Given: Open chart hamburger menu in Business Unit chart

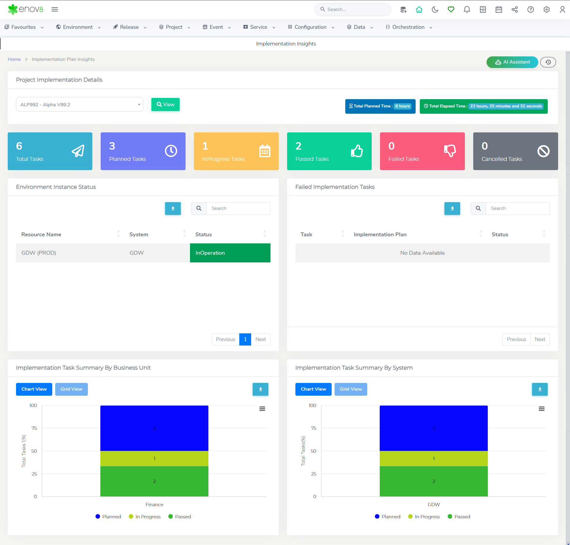Looking at the screenshot, I should pyautogui.click(x=262, y=409).
